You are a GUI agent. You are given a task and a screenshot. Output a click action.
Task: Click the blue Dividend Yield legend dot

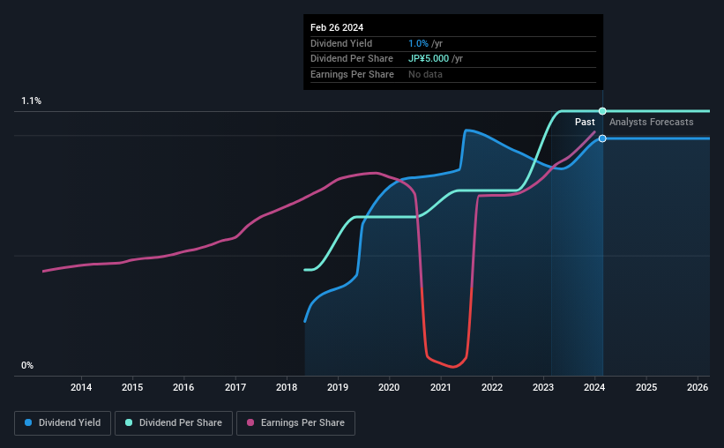click(x=28, y=422)
